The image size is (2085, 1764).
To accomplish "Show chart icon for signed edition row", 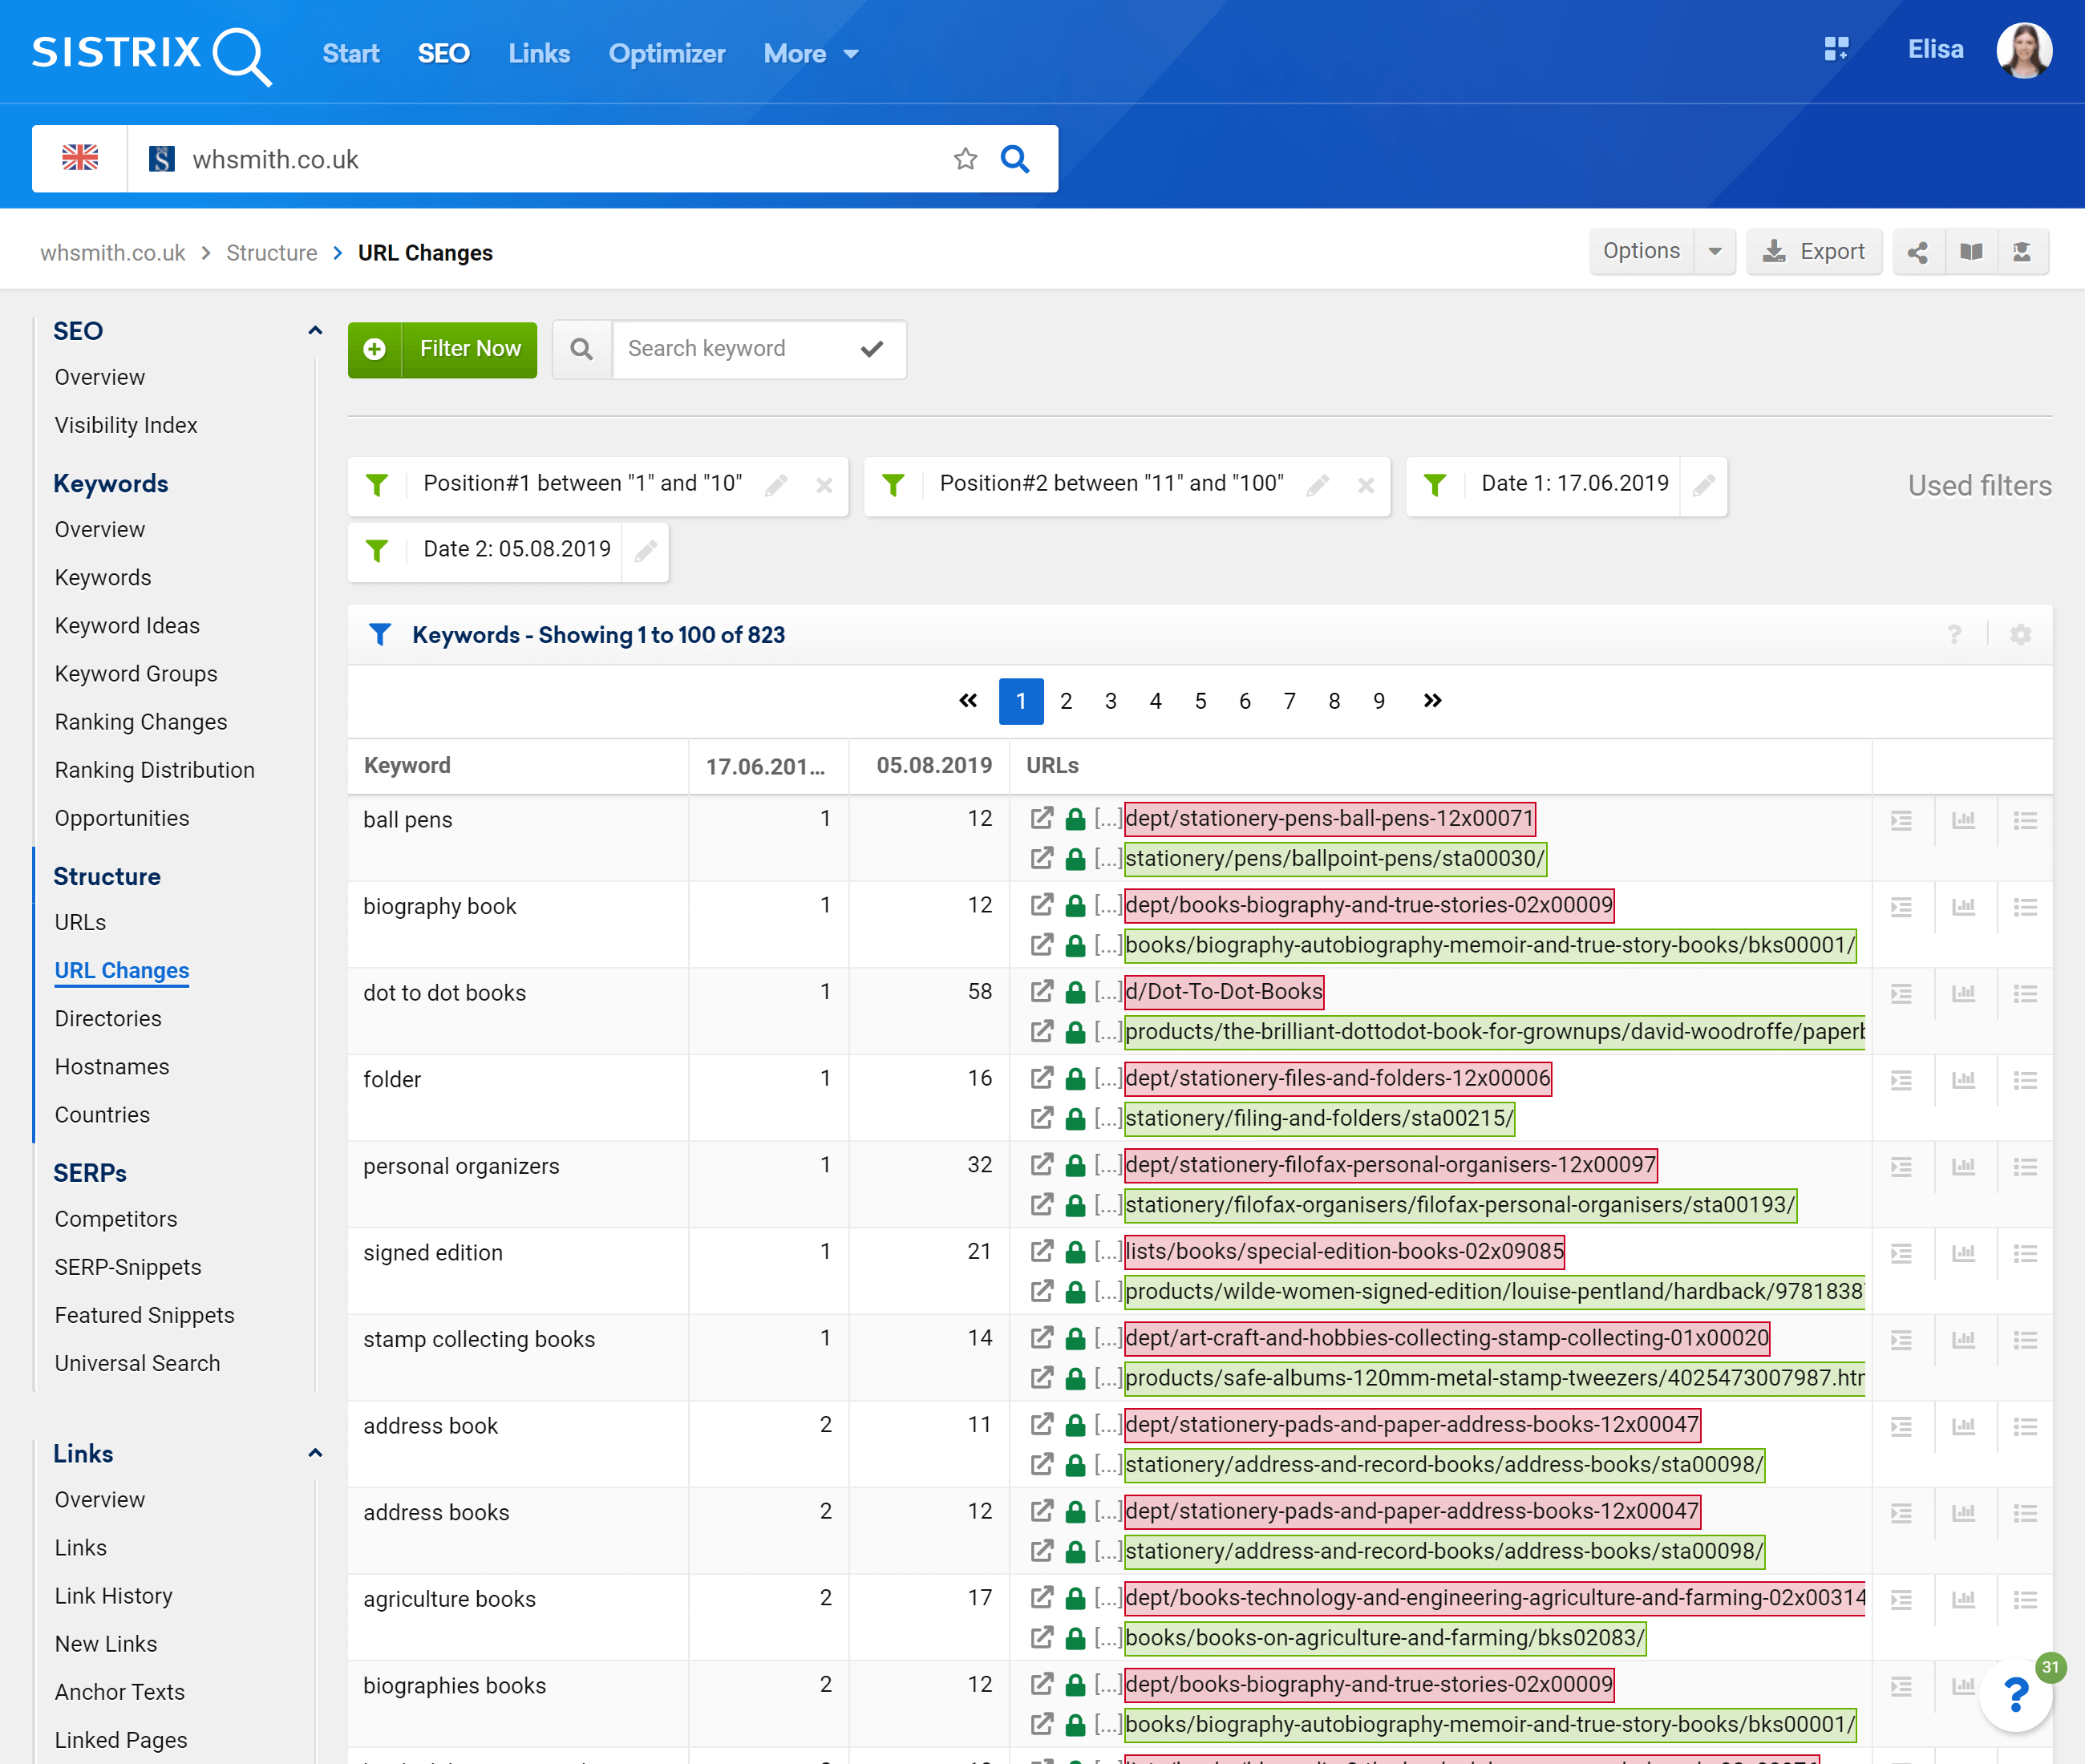I will [x=1964, y=1254].
